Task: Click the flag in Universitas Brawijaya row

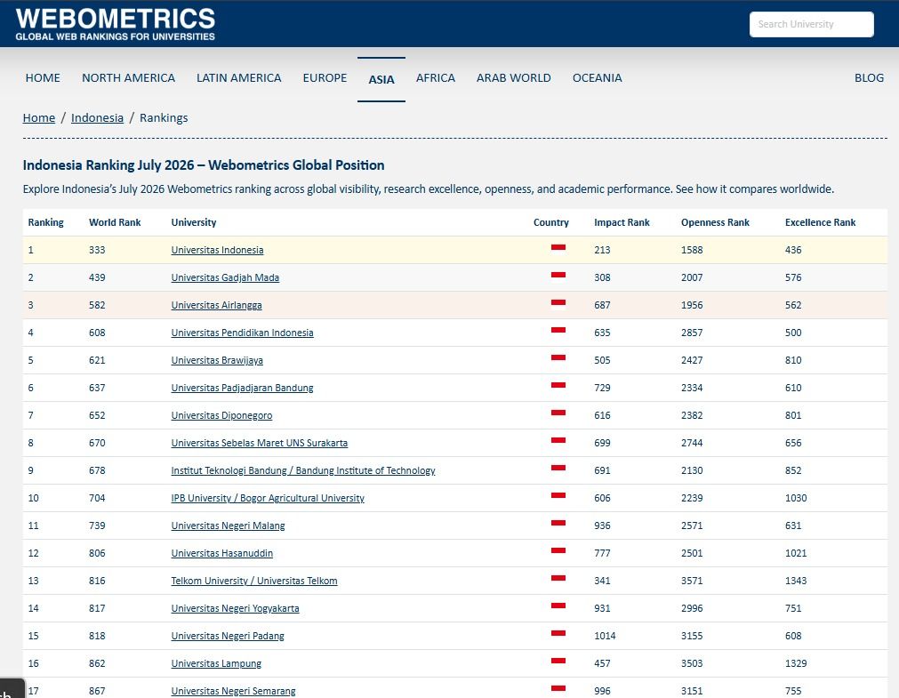Action: pyautogui.click(x=558, y=359)
